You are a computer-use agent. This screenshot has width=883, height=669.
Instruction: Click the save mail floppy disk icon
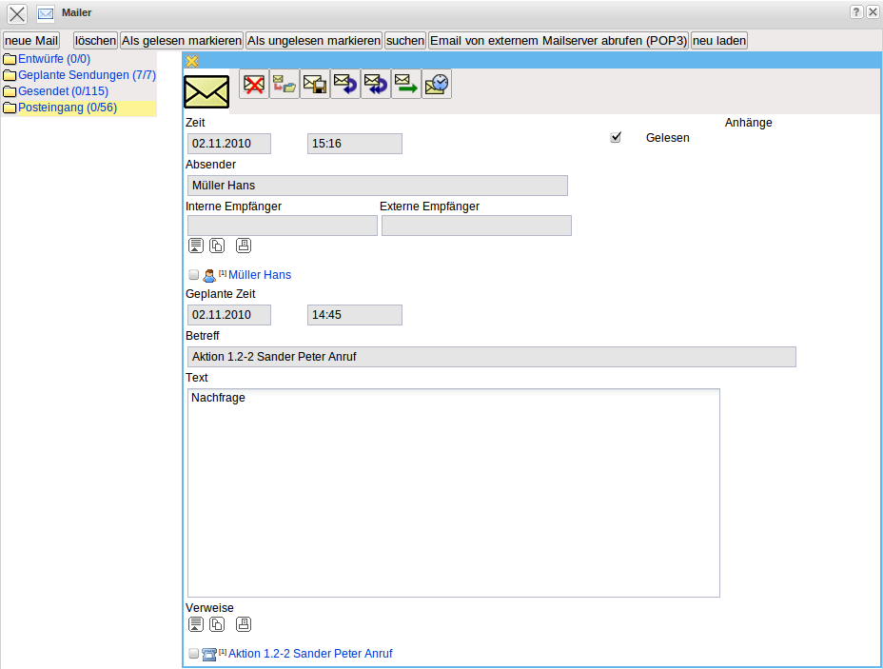[315, 84]
